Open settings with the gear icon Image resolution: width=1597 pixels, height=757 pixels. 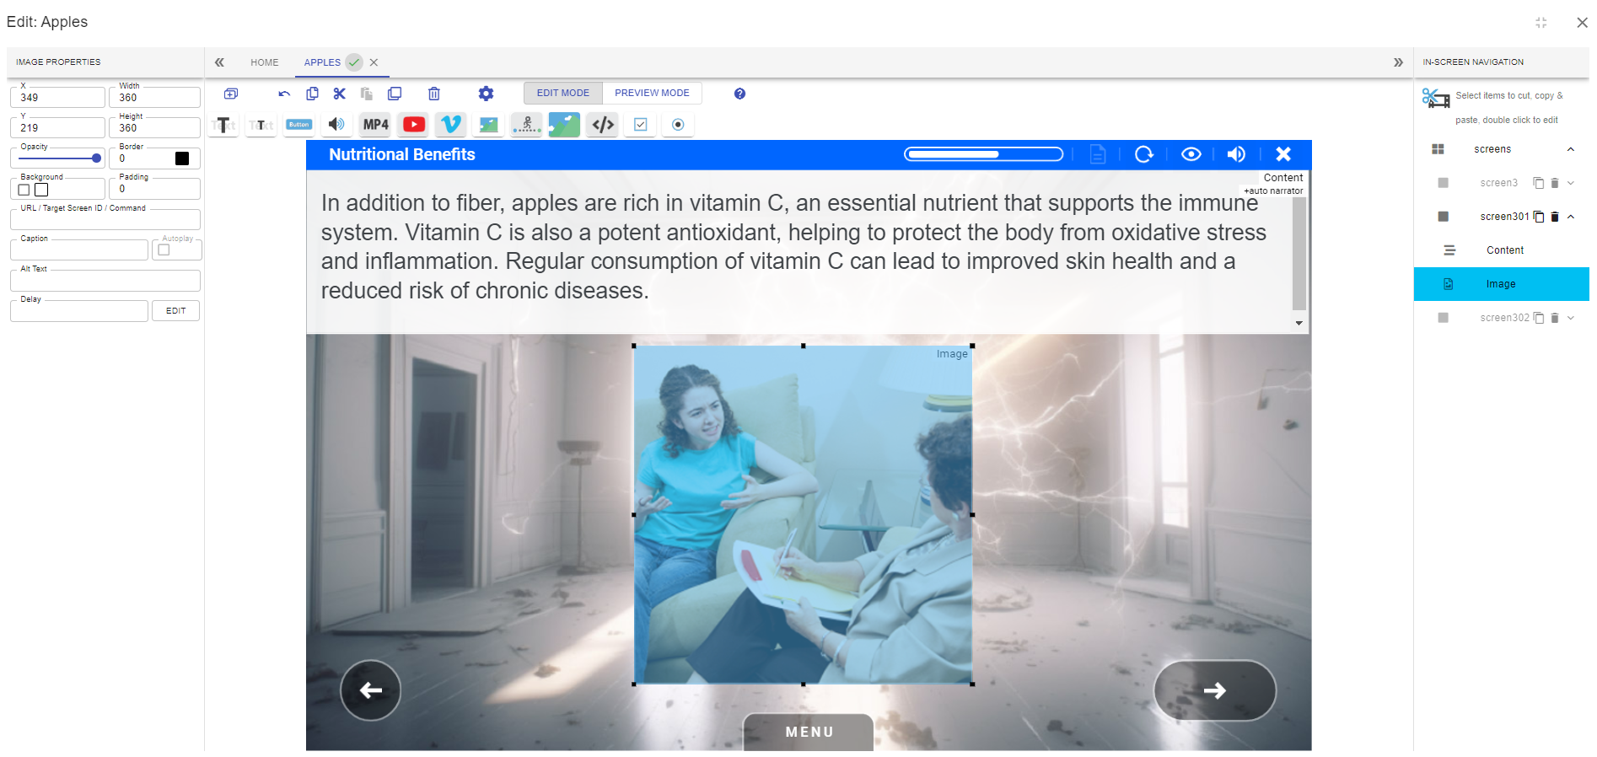486,94
